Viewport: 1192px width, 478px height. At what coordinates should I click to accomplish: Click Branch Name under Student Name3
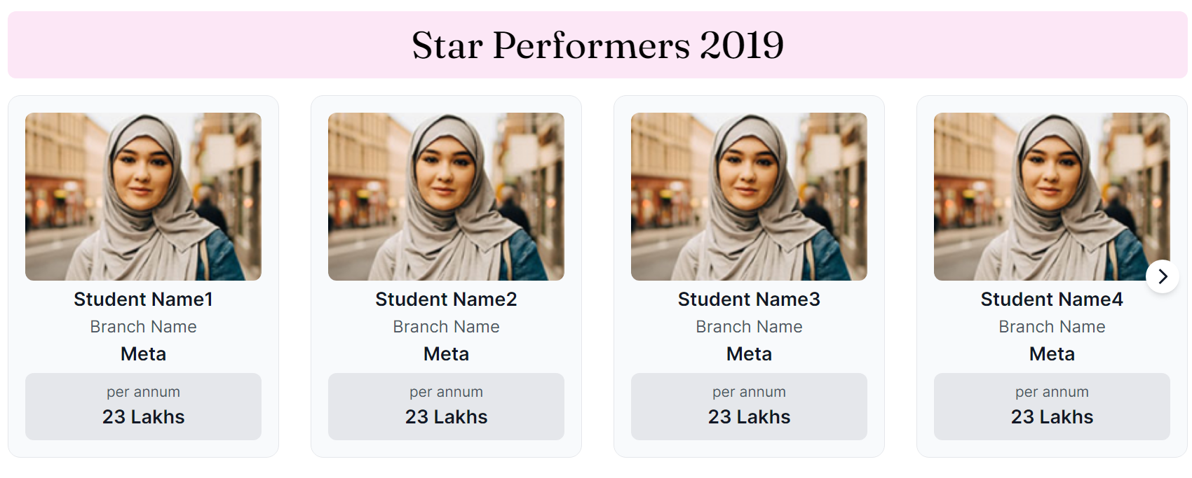[x=749, y=327]
